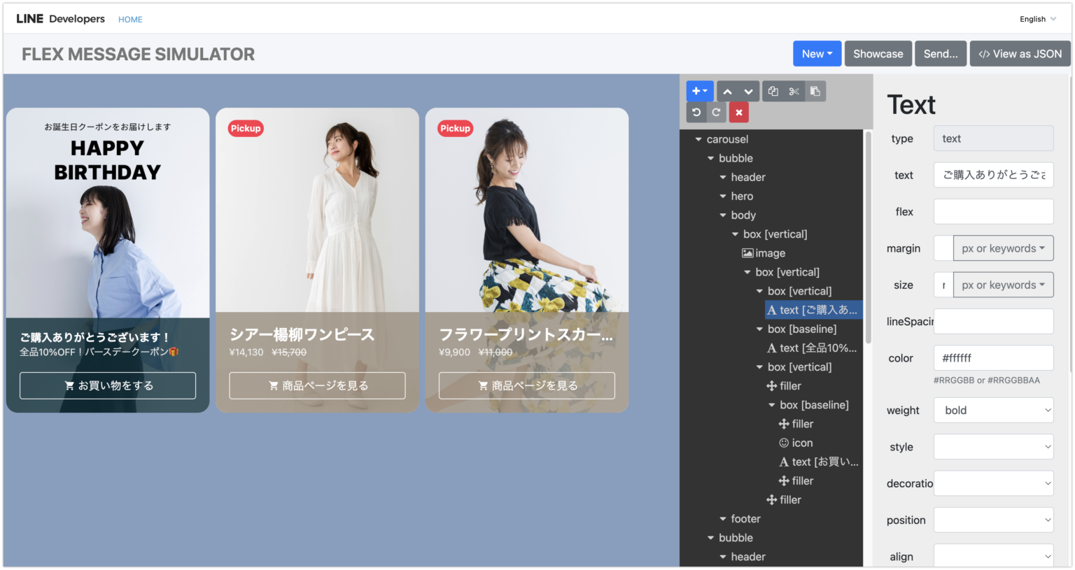The height and width of the screenshot is (570, 1075).
Task: Collapse the carousel tree node
Action: (698, 140)
